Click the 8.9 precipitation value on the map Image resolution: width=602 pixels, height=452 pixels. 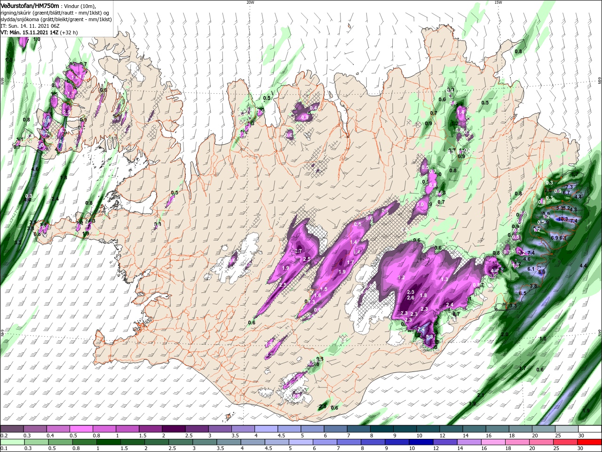pos(541,272)
